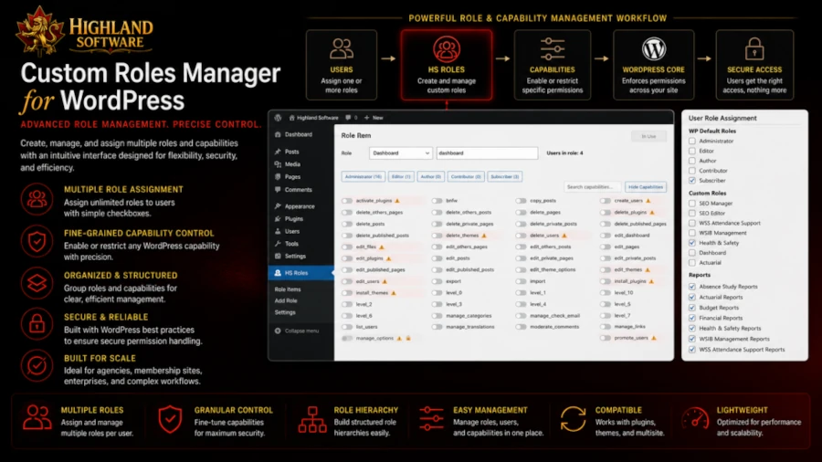Screen dimensions: 822x462
Task: Click the Highland Software lion logo
Action: click(x=40, y=31)
